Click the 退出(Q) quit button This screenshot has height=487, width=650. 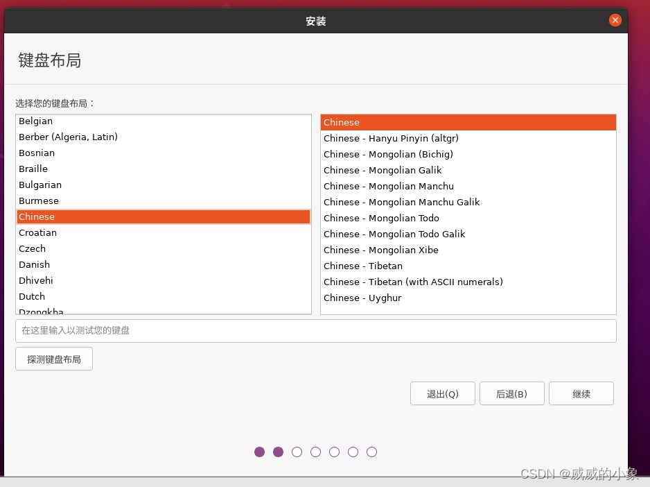(x=442, y=393)
